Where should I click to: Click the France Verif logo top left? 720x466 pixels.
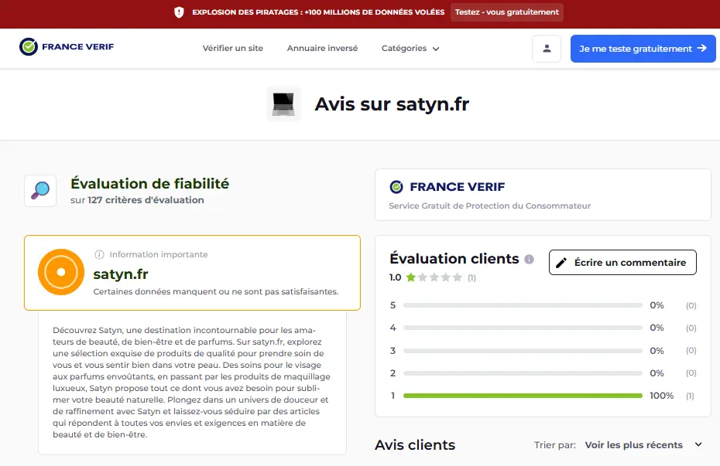pos(67,46)
